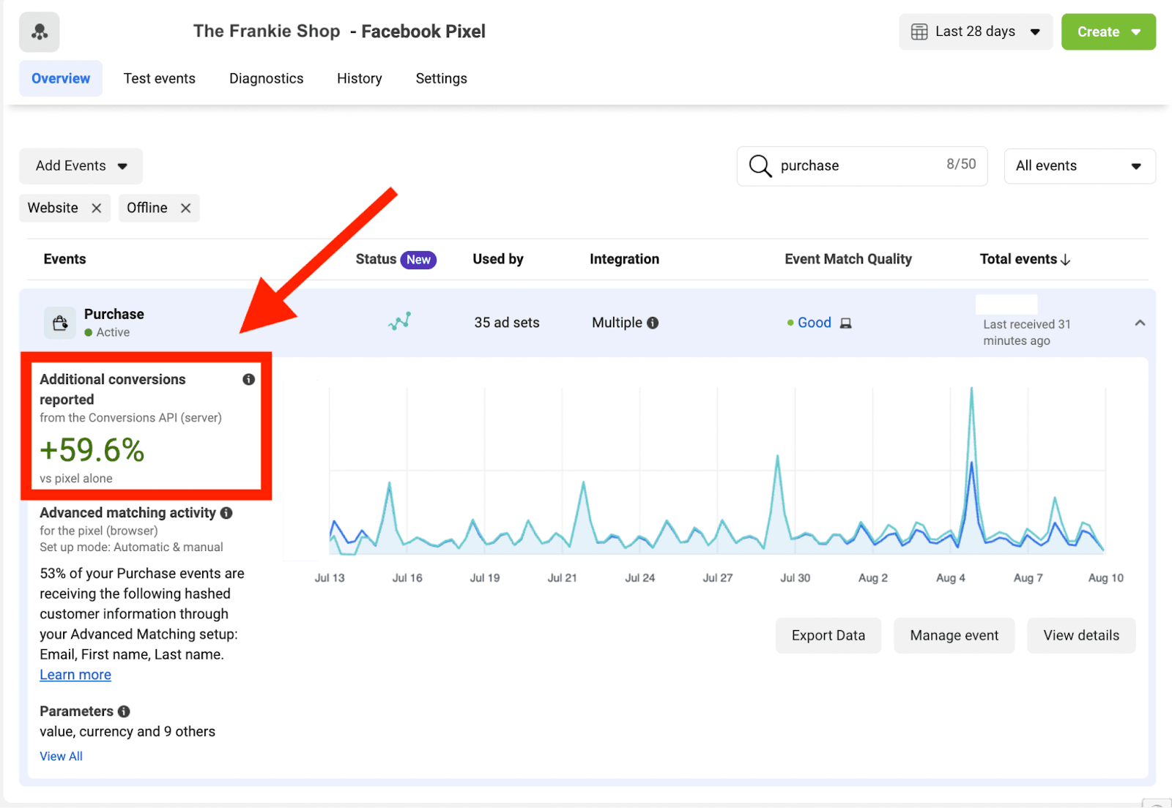This screenshot has height=808, width=1172.
Task: Open the All events filter dropdown
Action: click(x=1080, y=166)
